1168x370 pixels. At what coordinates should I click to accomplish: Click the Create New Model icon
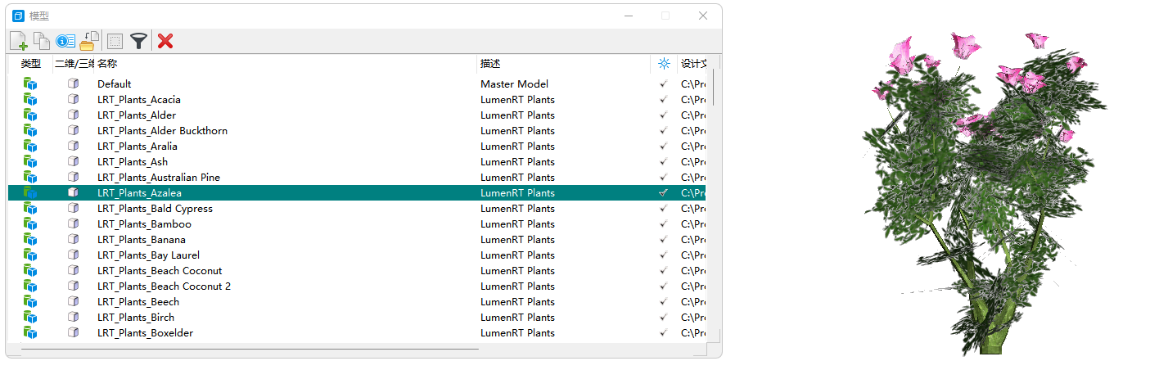[x=18, y=41]
